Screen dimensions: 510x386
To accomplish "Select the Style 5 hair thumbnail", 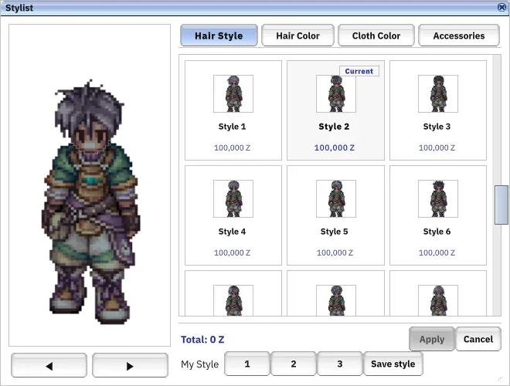I will coord(336,199).
